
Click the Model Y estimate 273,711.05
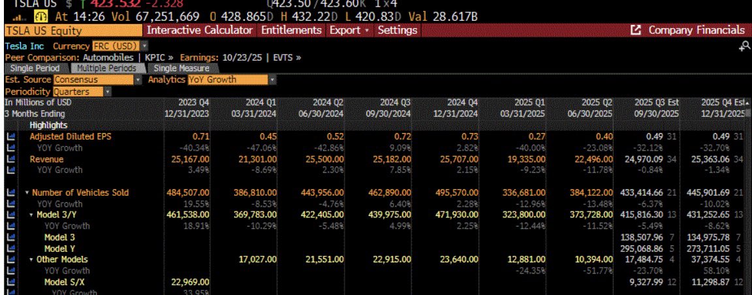coord(709,249)
